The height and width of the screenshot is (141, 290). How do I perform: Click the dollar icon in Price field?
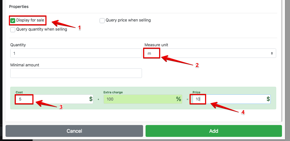(x=268, y=99)
